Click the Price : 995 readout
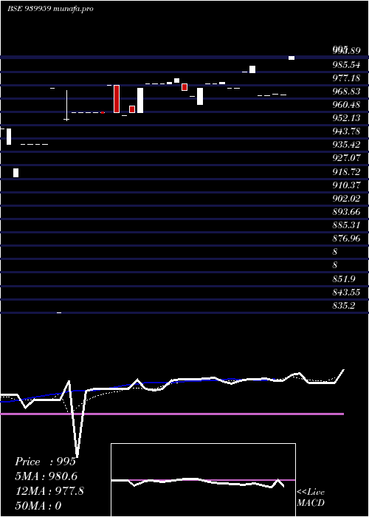The image size is (369, 517). pyautogui.click(x=46, y=462)
